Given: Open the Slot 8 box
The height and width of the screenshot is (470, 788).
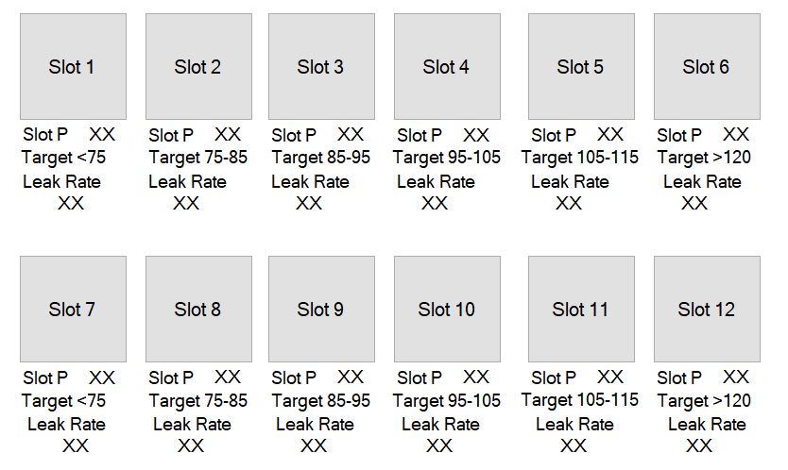Looking at the screenshot, I should pyautogui.click(x=198, y=309).
